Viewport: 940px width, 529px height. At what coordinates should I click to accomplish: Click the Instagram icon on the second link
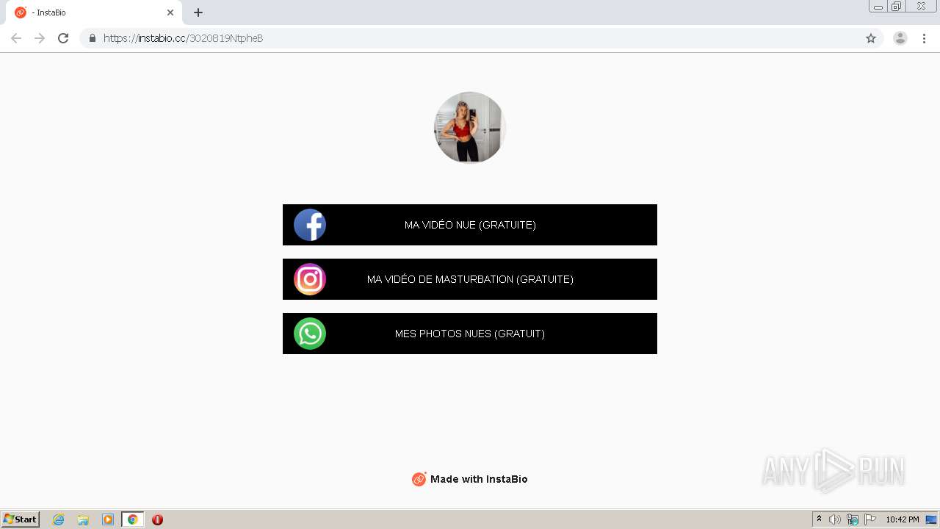pyautogui.click(x=310, y=279)
